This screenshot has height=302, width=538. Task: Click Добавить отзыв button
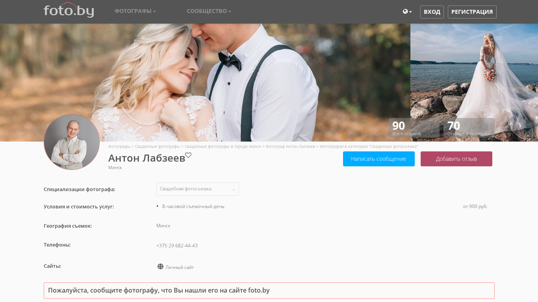click(x=456, y=159)
